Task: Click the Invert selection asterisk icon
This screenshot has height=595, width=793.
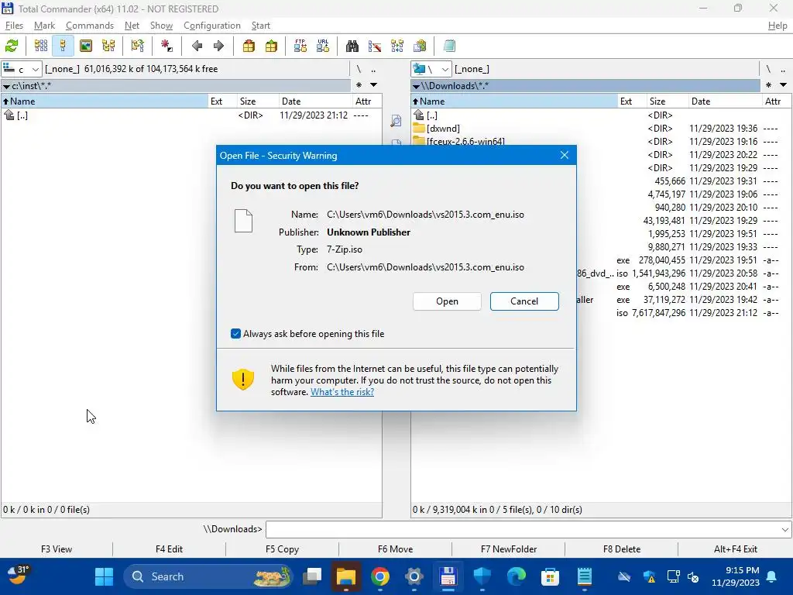Action: 166,46
